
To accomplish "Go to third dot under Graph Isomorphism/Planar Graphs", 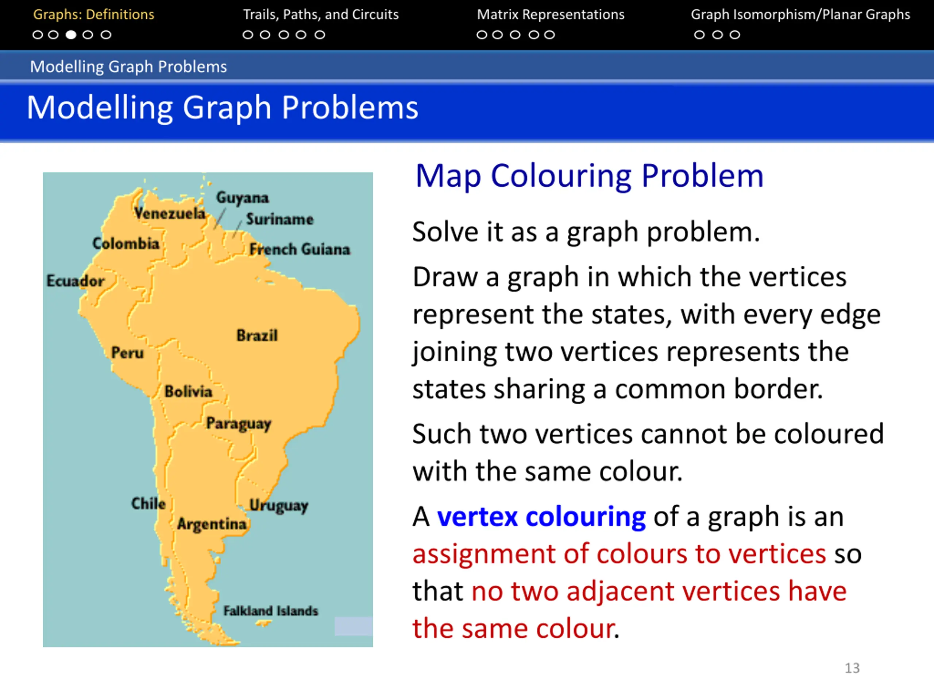I will click(x=735, y=35).
